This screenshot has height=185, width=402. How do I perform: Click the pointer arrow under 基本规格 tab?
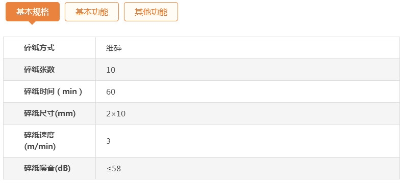click(32, 23)
